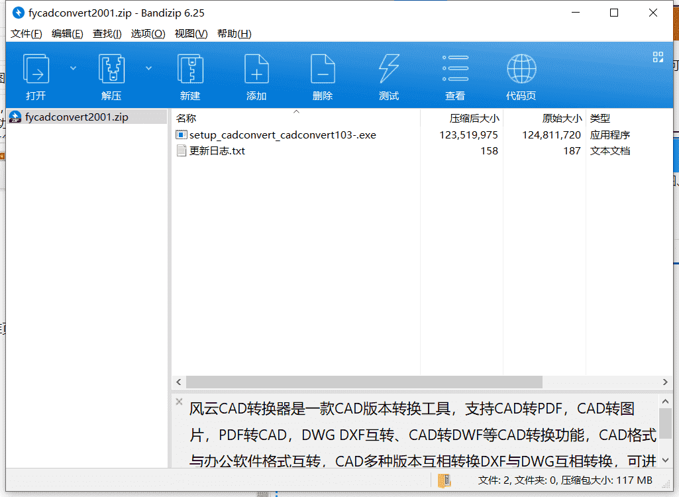Click the 123,519,975 compressed size cell
679x497 pixels.
tap(468, 135)
